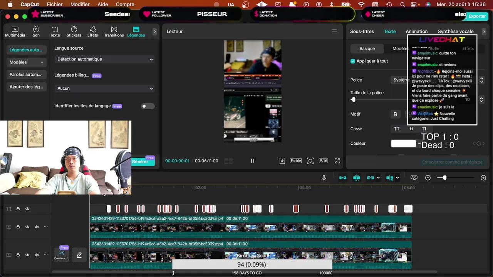
Task: Click the Créateur Free scissors icon
Action: pyautogui.click(x=62, y=254)
